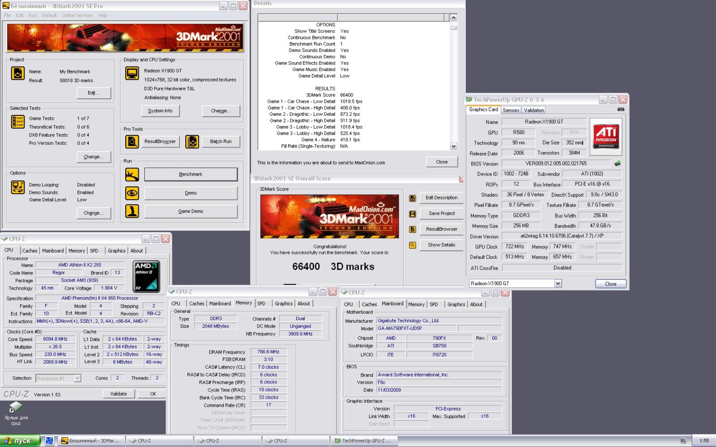Image resolution: width=716 pixels, height=447 pixels.
Task: Click mainboard Model GA-MA790FXT-UD5P field
Action: pyautogui.click(x=416, y=329)
